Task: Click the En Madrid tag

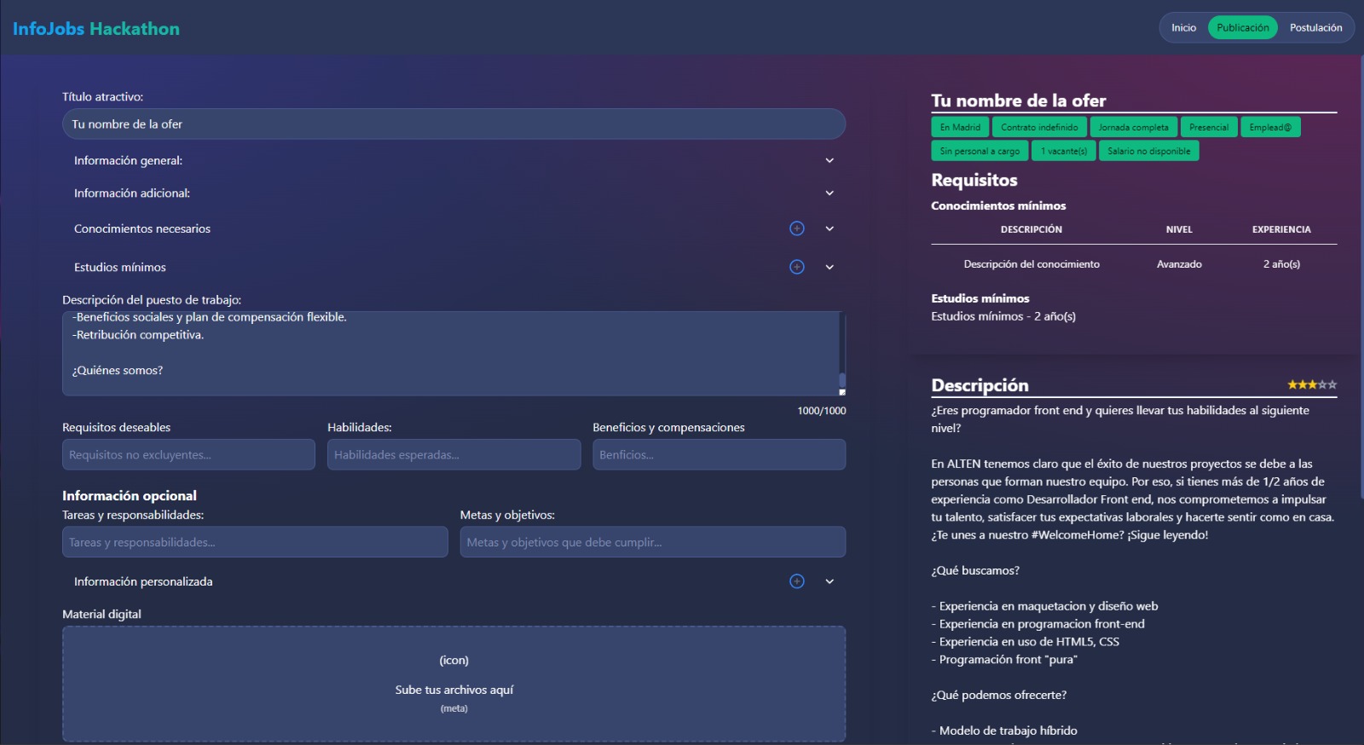Action: [960, 127]
